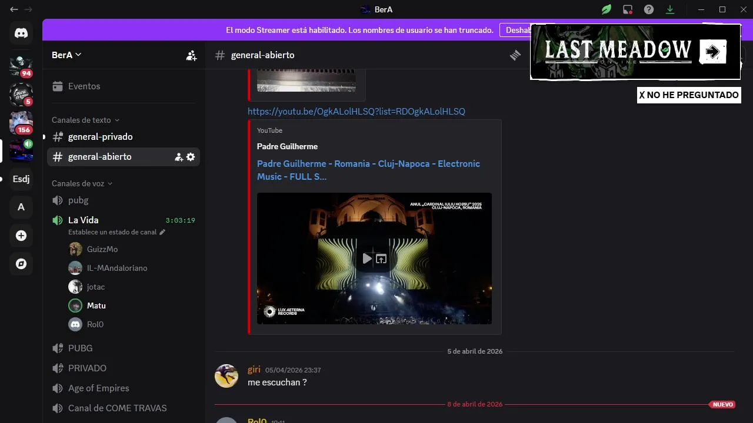Open Padre Guilherme video title link

[x=368, y=170]
